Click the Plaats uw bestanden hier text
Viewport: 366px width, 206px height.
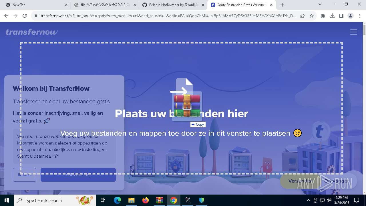pyautogui.click(x=181, y=114)
